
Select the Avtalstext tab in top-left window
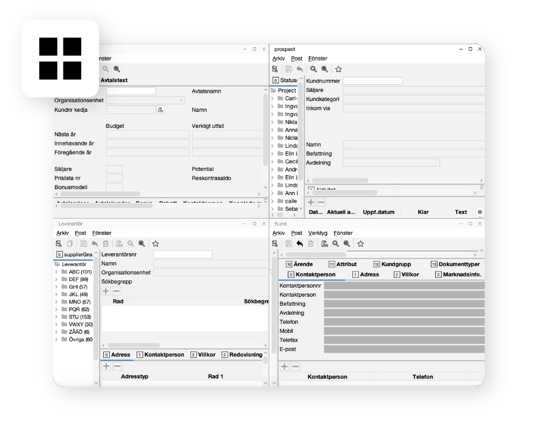(114, 80)
